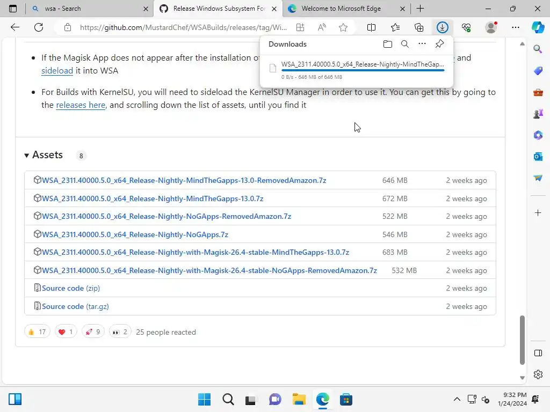Launch Copilot from the toolbar corner
The width and height of the screenshot is (550, 412).
pos(538,27)
